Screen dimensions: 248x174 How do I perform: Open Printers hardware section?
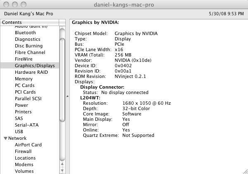click(23, 112)
